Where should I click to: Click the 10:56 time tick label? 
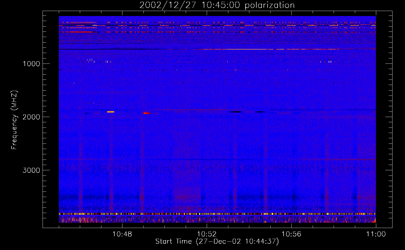[291, 234]
